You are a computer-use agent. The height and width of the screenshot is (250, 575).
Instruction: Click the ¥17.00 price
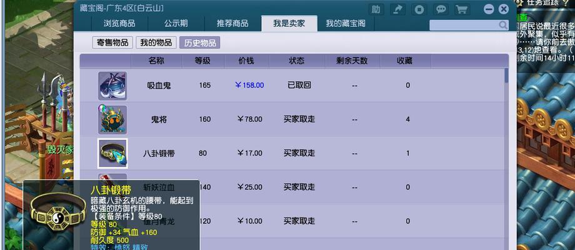[249, 153]
